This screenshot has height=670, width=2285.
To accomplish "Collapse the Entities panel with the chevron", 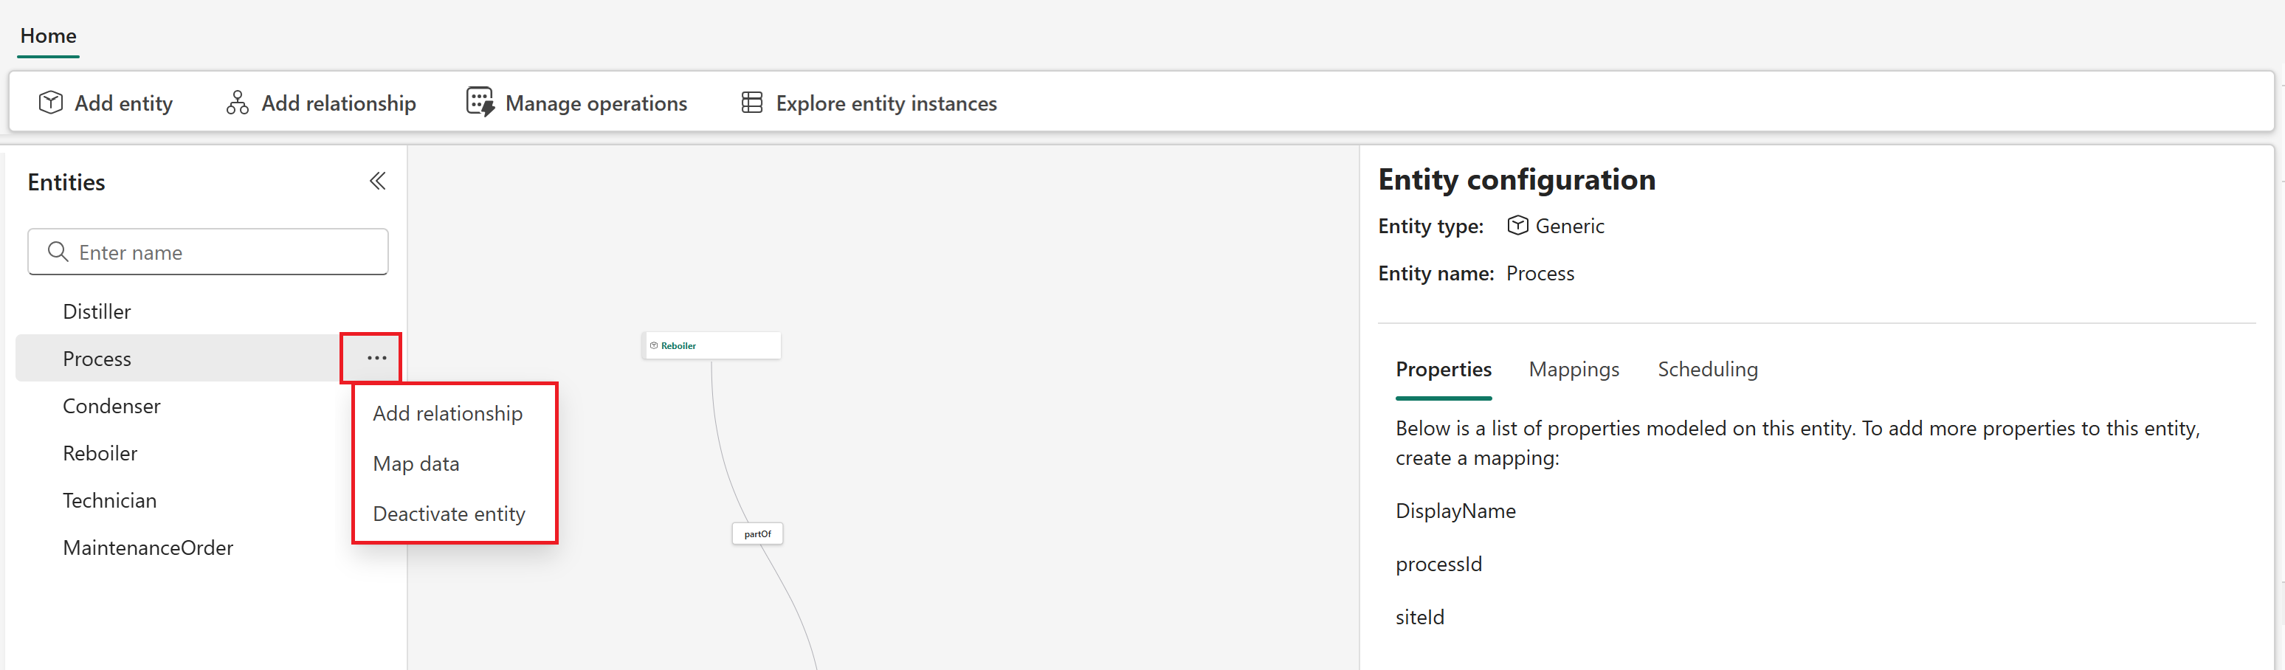I will [377, 180].
